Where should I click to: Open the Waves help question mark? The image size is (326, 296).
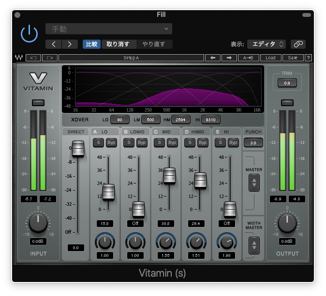pos(308,58)
